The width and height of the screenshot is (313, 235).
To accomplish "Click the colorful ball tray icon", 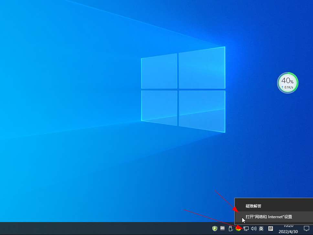I will 238,229.
